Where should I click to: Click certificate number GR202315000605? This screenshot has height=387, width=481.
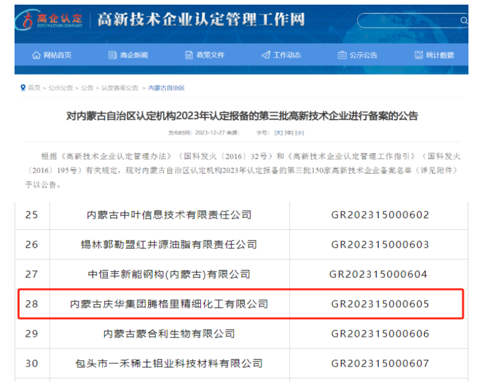pos(380,304)
